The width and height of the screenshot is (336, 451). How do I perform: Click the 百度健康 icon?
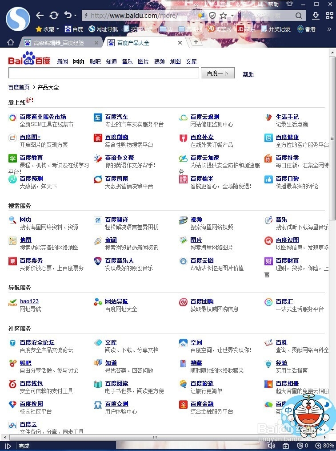click(x=268, y=138)
